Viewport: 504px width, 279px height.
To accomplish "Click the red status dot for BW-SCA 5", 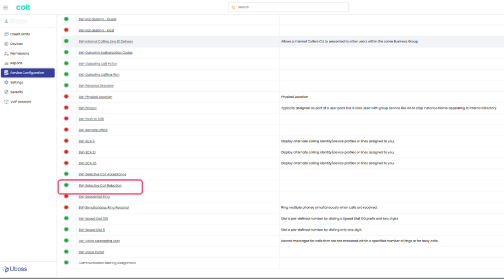I will coord(66,141).
